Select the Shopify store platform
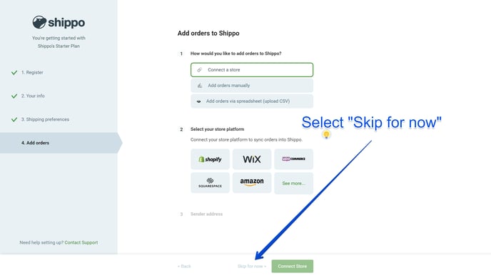 (x=210, y=159)
